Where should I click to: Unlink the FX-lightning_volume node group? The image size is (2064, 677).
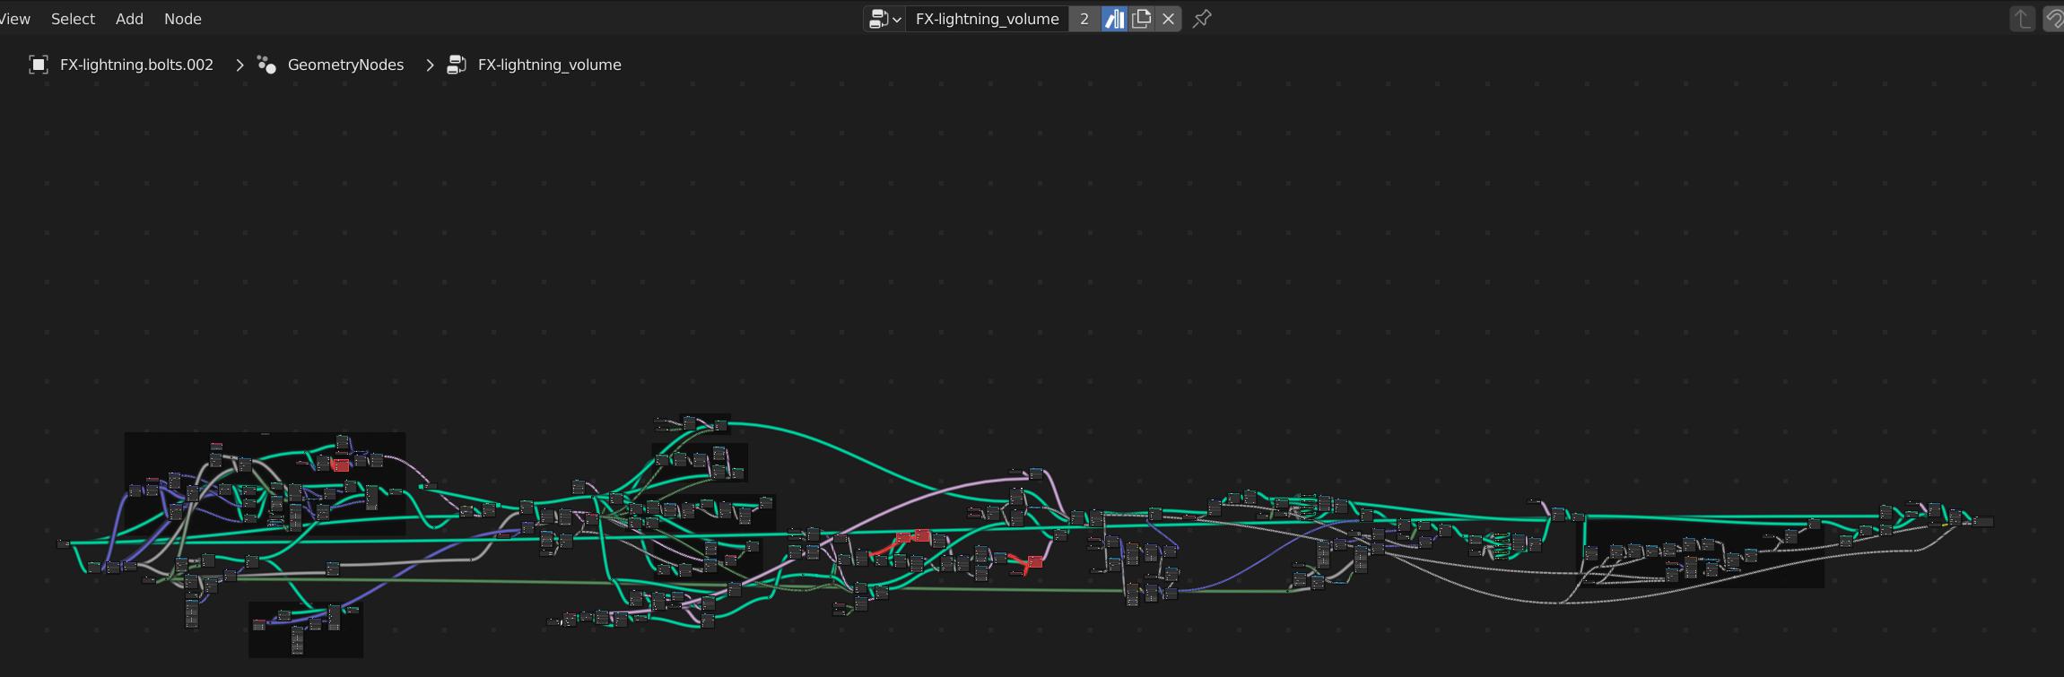1168,19
